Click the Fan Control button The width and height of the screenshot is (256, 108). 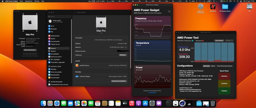[x=219, y=40]
